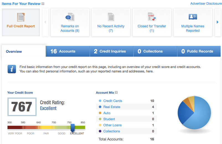
Task: Open the Full Credit Report document icon
Action: [21, 17]
